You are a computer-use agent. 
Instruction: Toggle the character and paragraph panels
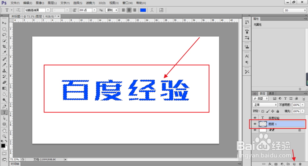[161, 10]
